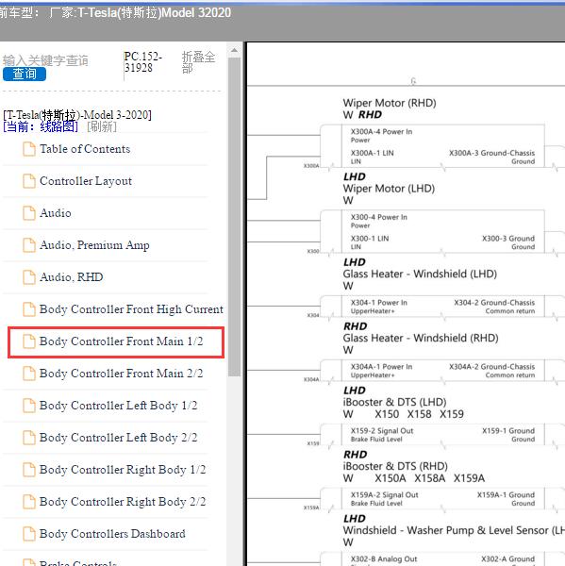
Task: Open Audio, Premium Amp diagram
Action: click(94, 245)
